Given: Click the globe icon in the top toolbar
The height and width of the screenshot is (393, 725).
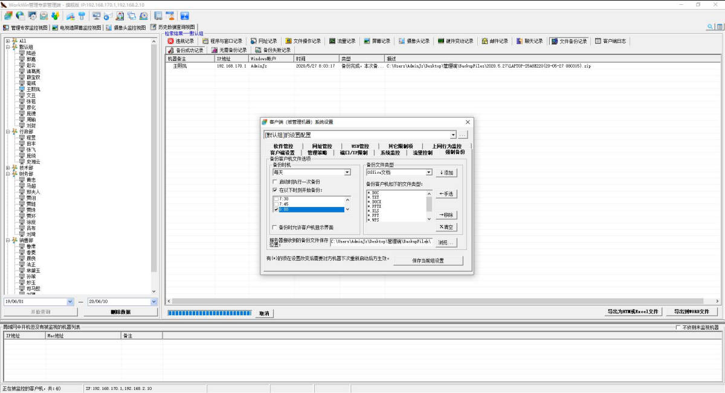Looking at the screenshot, I should tap(20, 16).
